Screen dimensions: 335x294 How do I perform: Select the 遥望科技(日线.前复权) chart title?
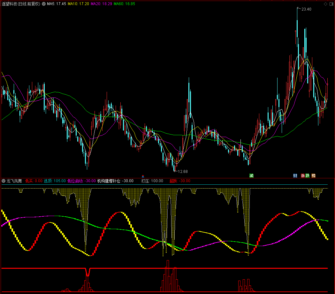[x=21, y=4]
